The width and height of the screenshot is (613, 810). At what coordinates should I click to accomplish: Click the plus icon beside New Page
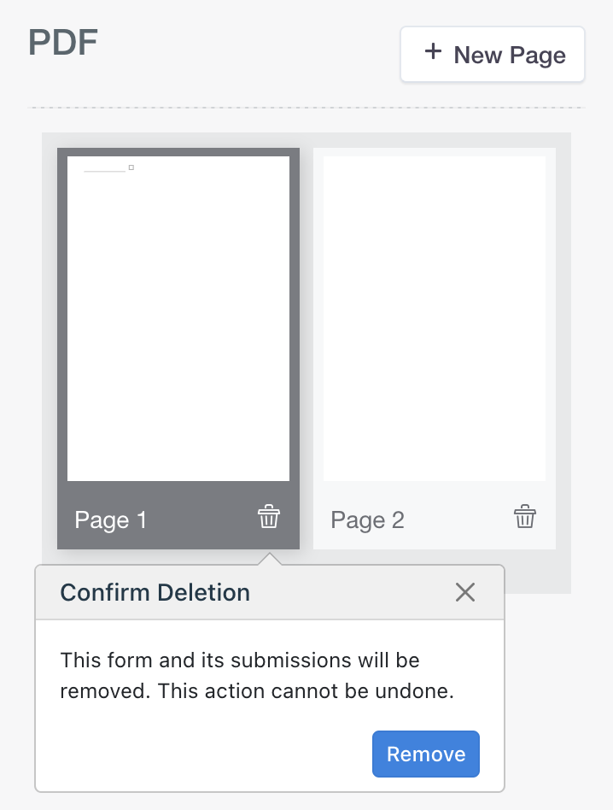click(x=433, y=53)
